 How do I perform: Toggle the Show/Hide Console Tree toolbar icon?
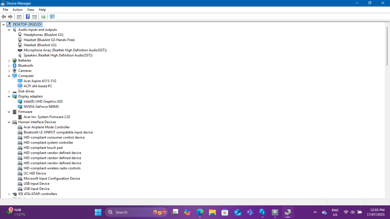click(19, 17)
